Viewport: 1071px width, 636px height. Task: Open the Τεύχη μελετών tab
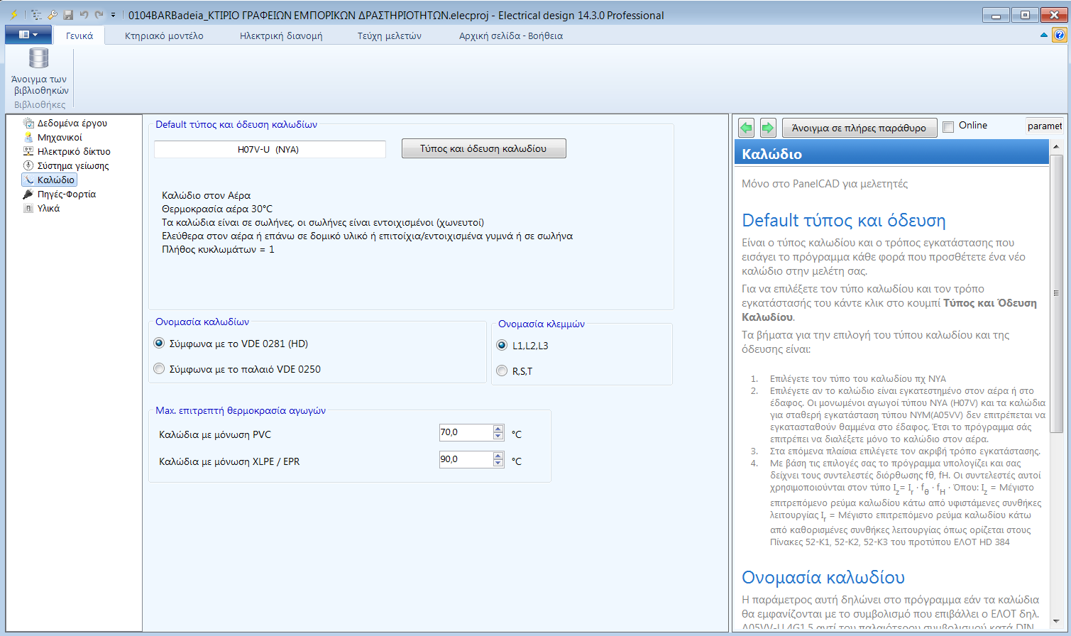[389, 35]
